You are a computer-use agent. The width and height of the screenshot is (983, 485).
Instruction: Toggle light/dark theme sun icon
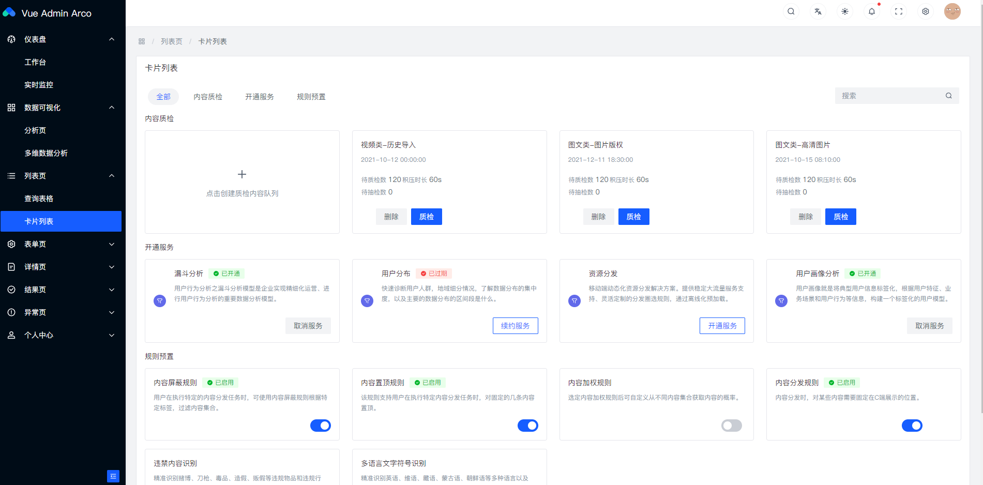click(845, 11)
